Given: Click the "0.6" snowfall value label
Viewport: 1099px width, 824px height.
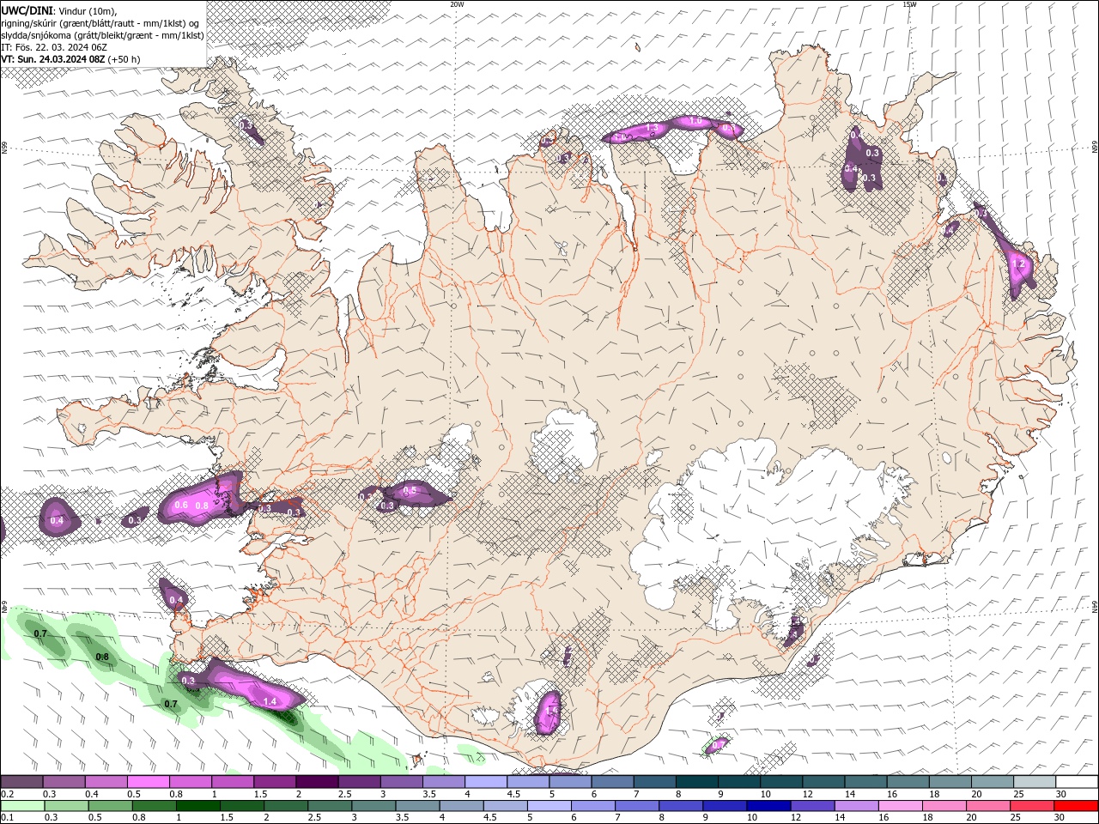Looking at the screenshot, I should [181, 506].
